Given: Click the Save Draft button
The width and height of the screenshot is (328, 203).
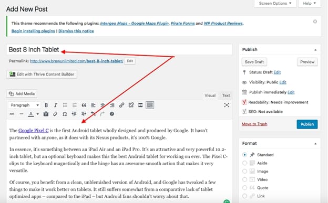Looking at the screenshot, I should (254, 62).
